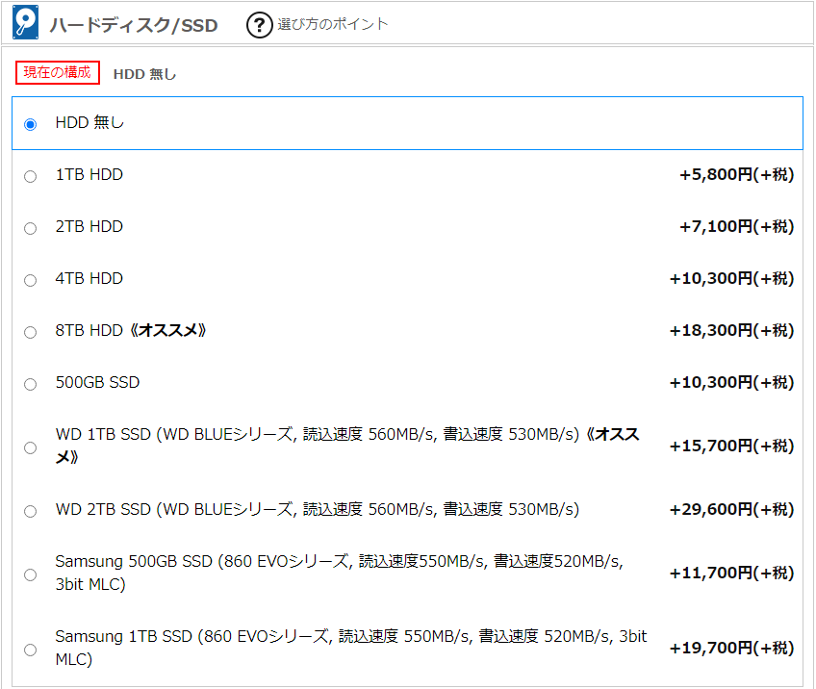Click the +19,700円(+税) price text
Image resolution: width=816 pixels, height=689 pixels.
pos(731,648)
